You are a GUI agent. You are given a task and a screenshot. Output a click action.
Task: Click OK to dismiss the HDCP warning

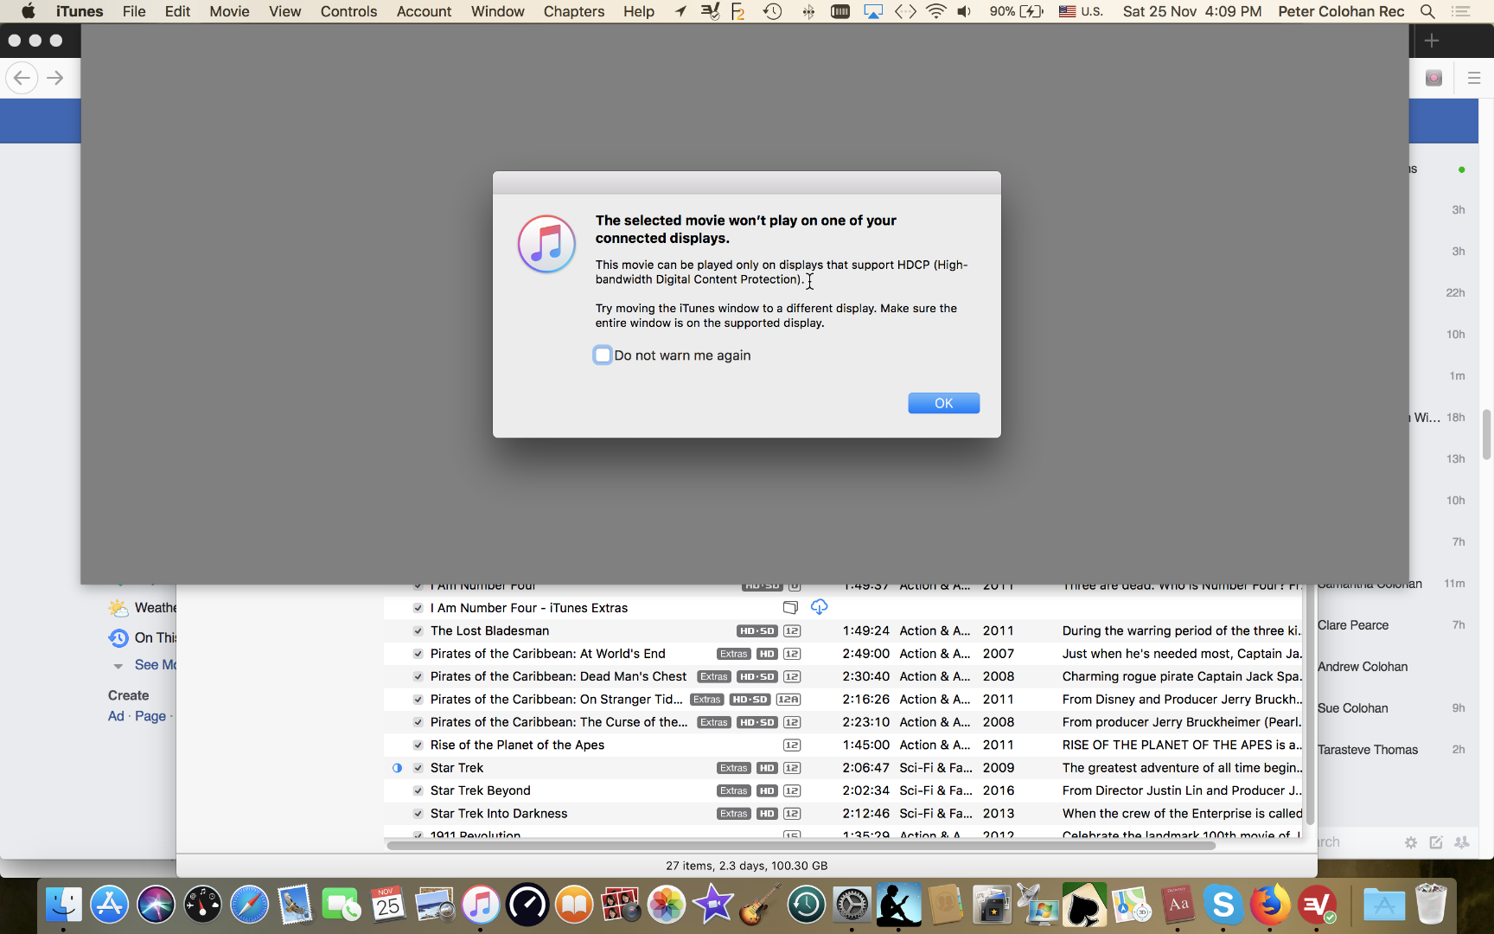(943, 403)
